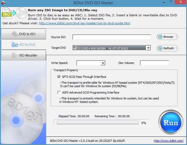The height and width of the screenshot is (145, 187).
Task: Click the circle icon on Browse button
Action: (x=160, y=37)
